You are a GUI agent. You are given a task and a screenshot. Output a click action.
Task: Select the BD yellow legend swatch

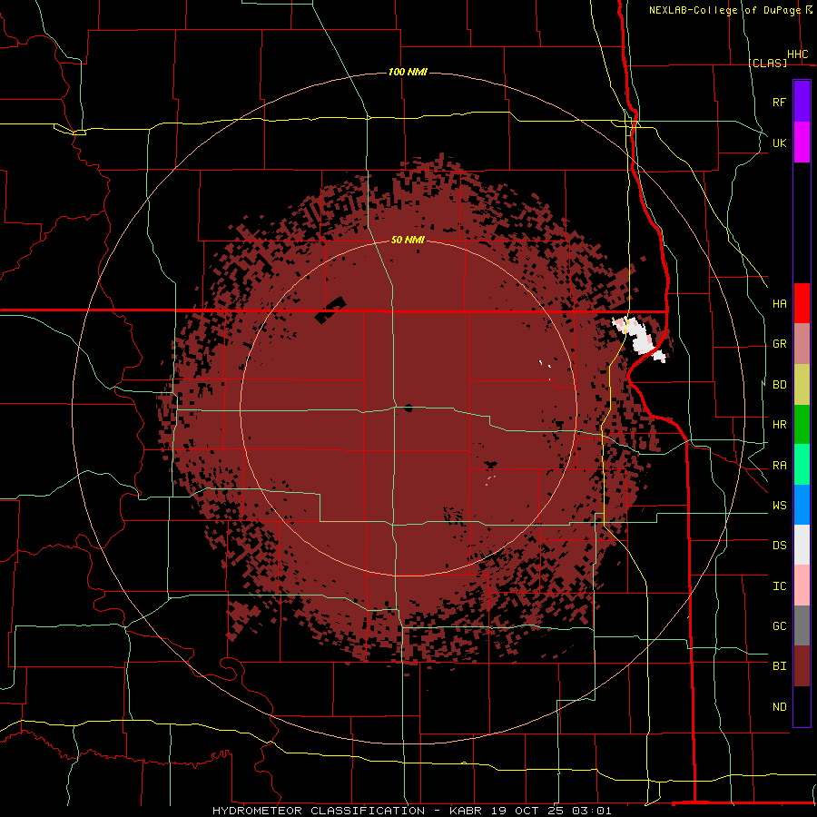(802, 385)
